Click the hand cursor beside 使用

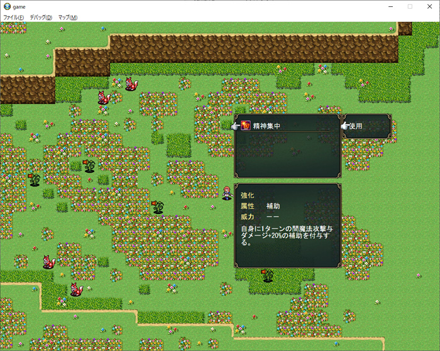(345, 126)
